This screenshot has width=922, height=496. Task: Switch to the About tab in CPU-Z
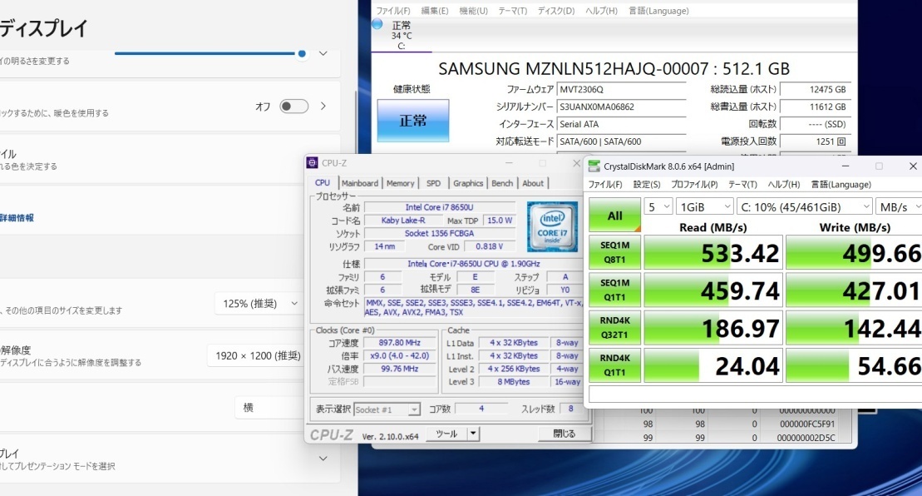coord(533,183)
